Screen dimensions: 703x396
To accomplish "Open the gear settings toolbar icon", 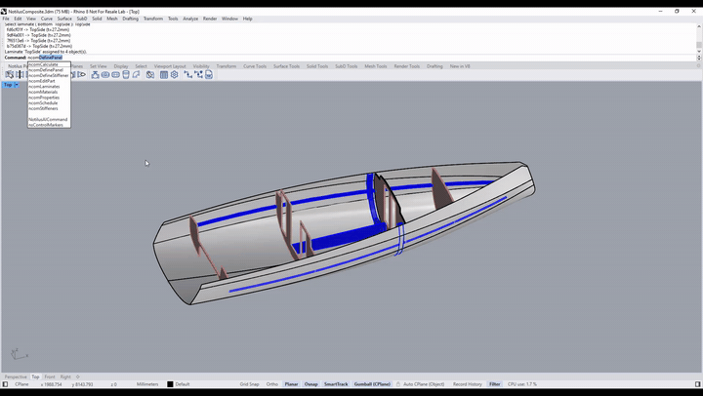I will point(175,74).
